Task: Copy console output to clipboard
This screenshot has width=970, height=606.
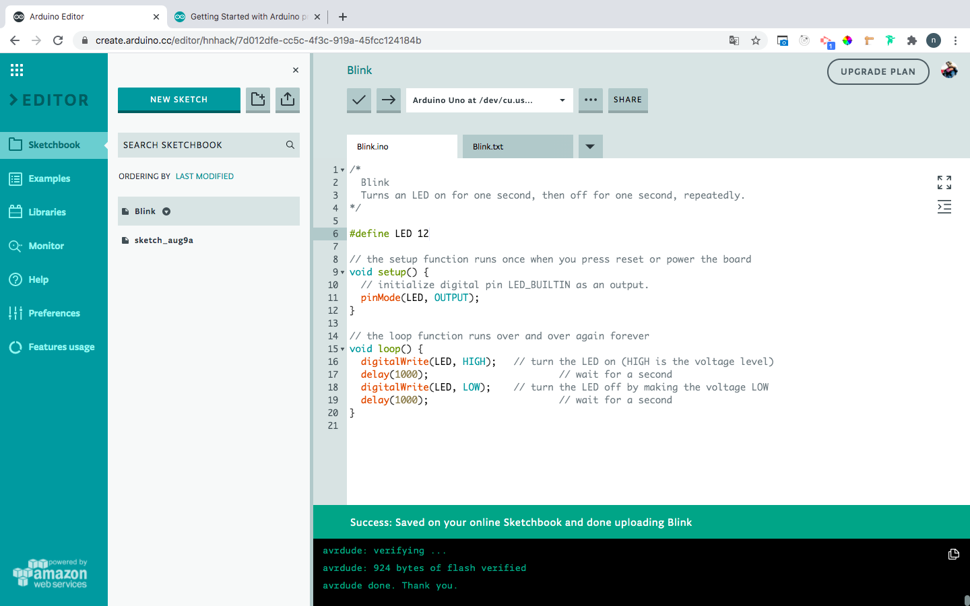Action: (x=953, y=554)
